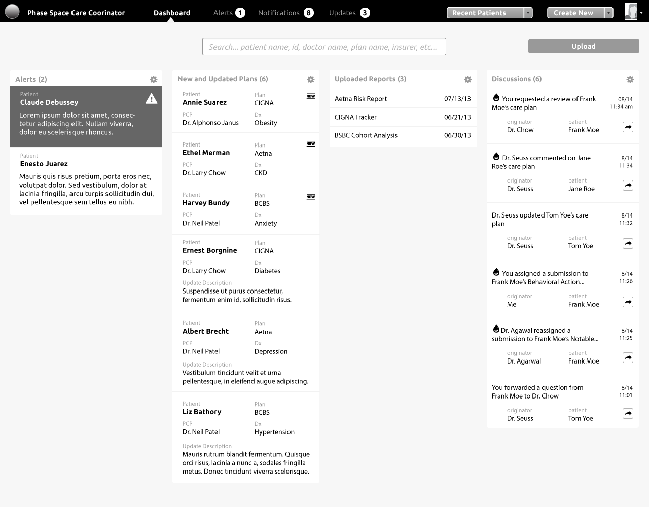Click Dr. Alphonso Janus PCP name
This screenshot has height=507, width=649.
210,123
